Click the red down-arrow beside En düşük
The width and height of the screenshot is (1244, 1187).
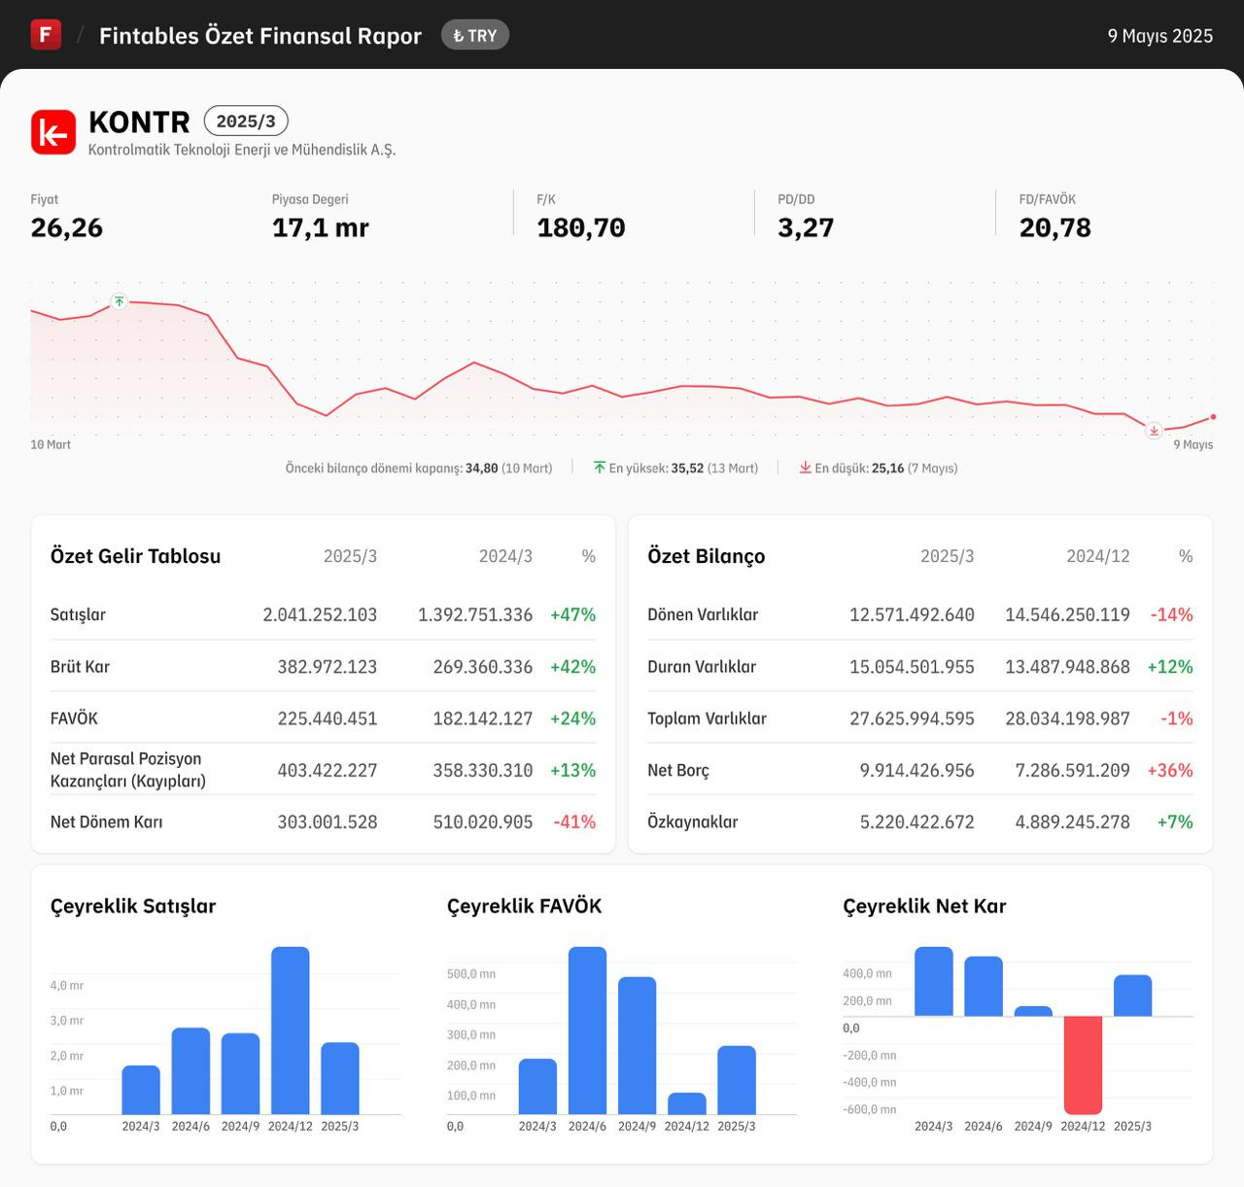click(x=805, y=468)
